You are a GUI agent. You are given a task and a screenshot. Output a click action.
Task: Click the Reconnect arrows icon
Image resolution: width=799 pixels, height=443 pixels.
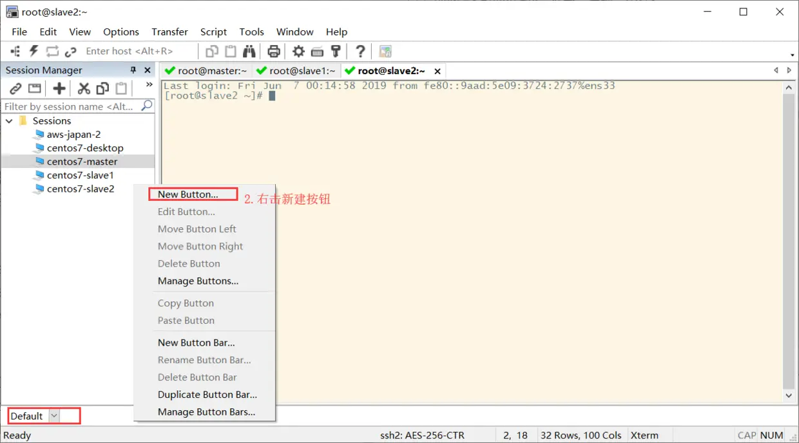click(52, 52)
